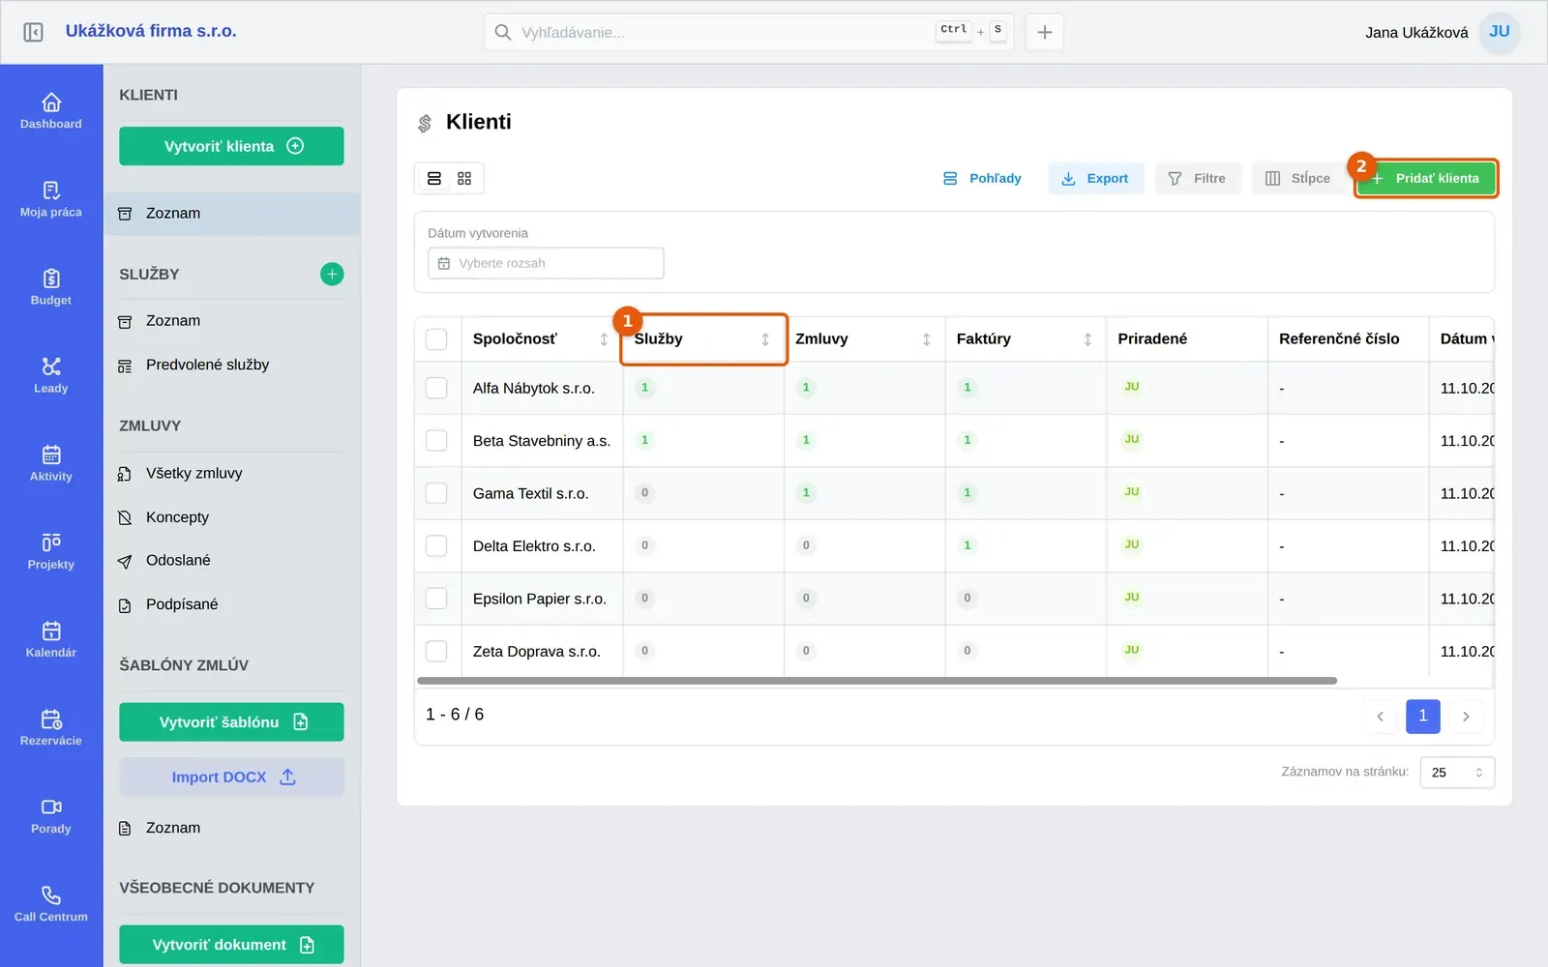Open the Pohľady views menu
The image size is (1548, 967).
click(982, 179)
